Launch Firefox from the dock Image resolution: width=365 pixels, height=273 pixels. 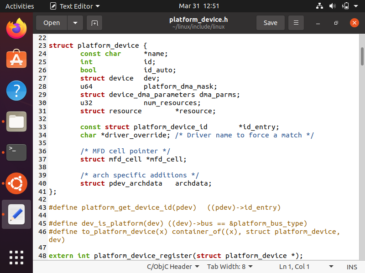[x=16, y=29]
